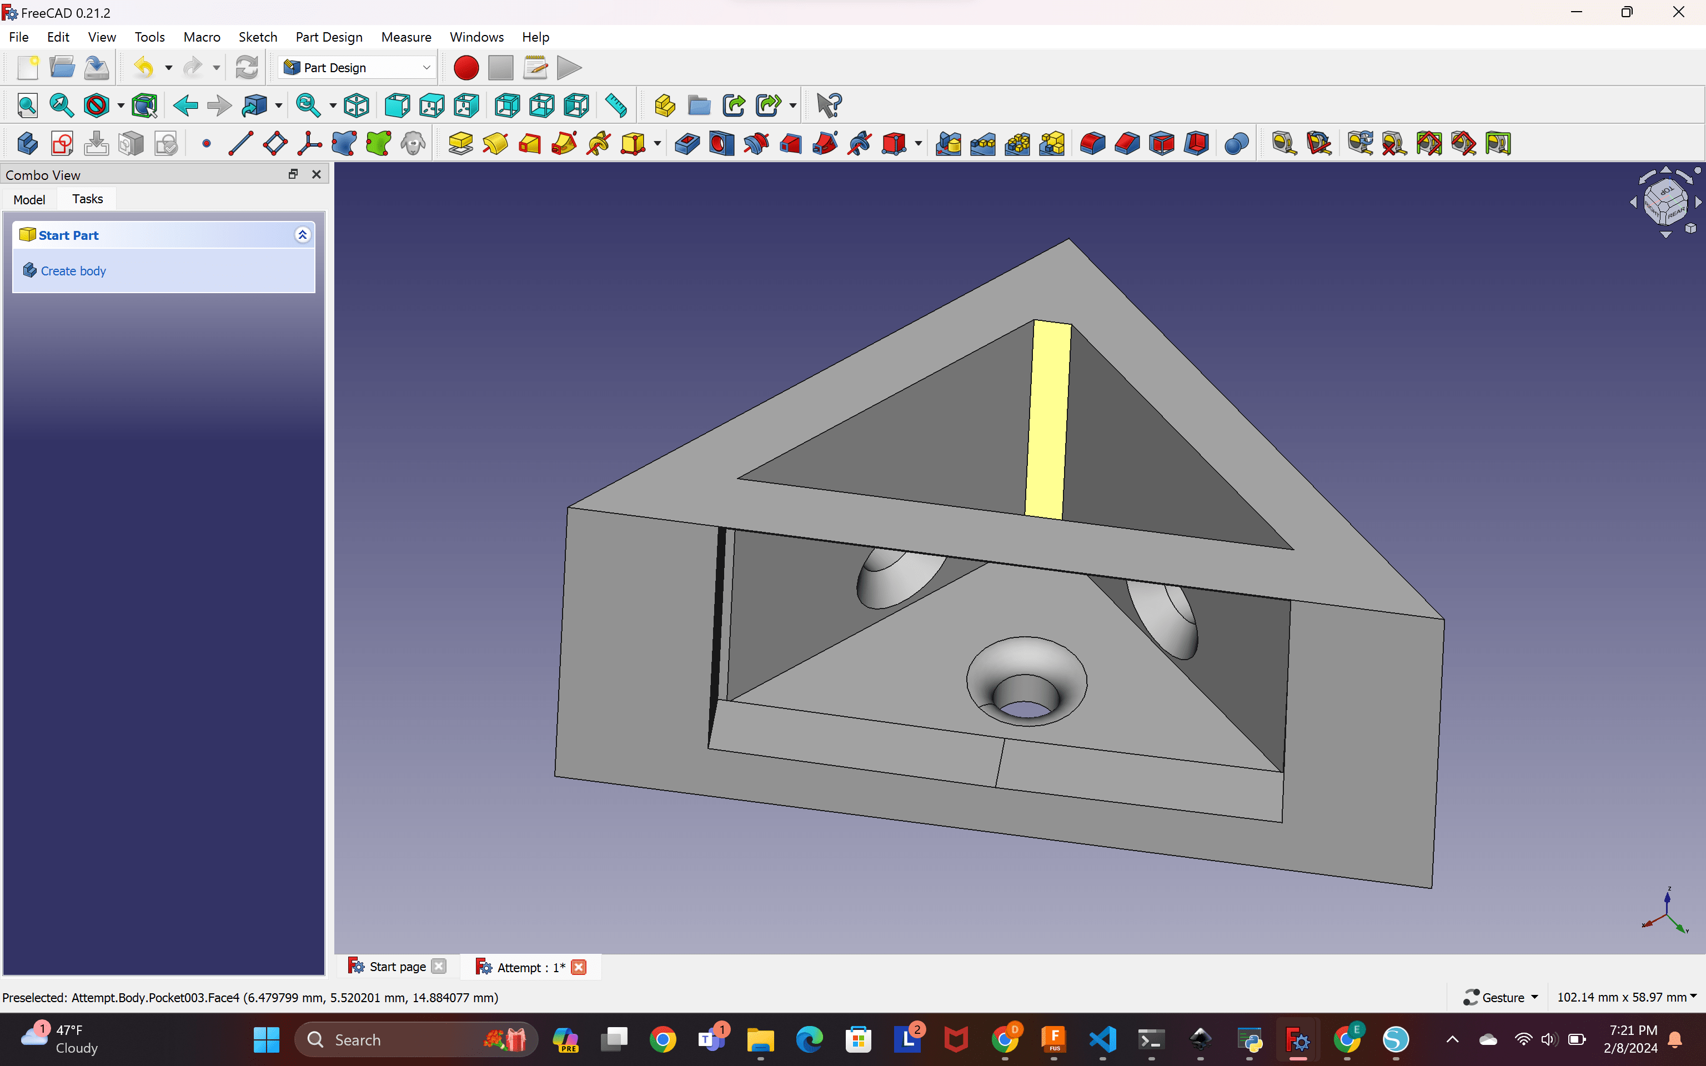Switch to the Model tab

tap(29, 199)
